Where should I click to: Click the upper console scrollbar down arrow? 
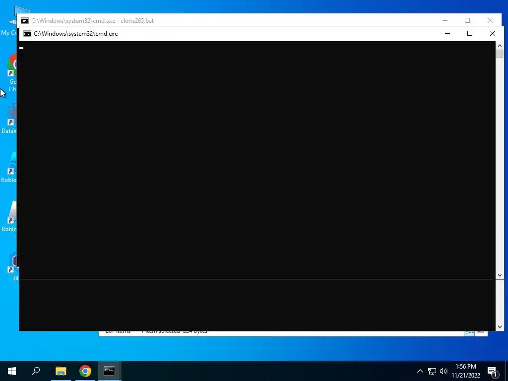(x=500, y=275)
